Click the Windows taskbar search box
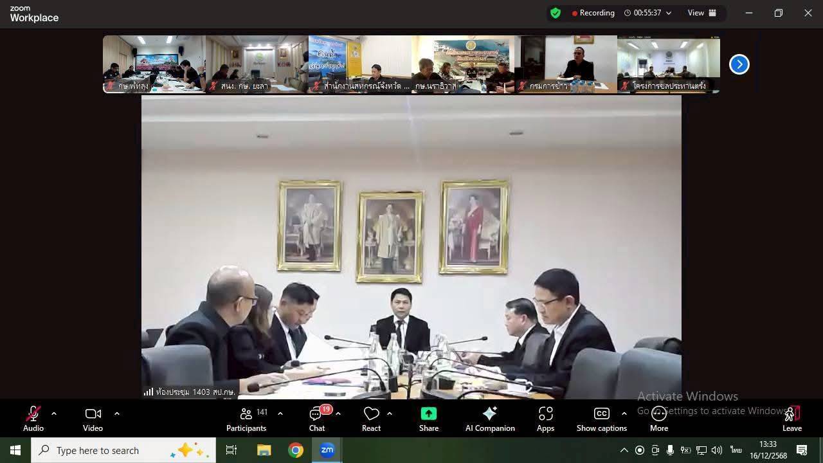Viewport: 823px width, 463px height. (x=122, y=450)
